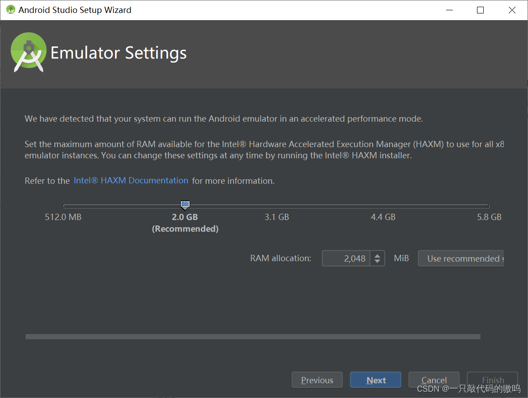Decrease RAM allocation with down arrow
Viewport: 528px width, 398px height.
pos(378,262)
